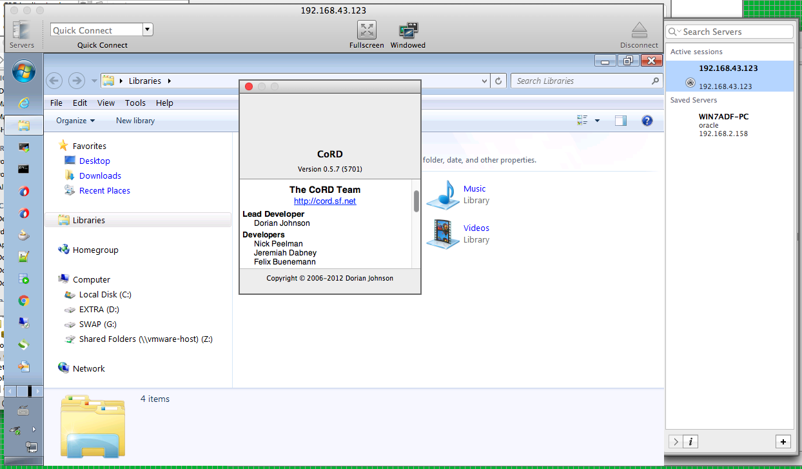Select Libraries in the navigation pane
The image size is (802, 469).
tap(138, 220)
